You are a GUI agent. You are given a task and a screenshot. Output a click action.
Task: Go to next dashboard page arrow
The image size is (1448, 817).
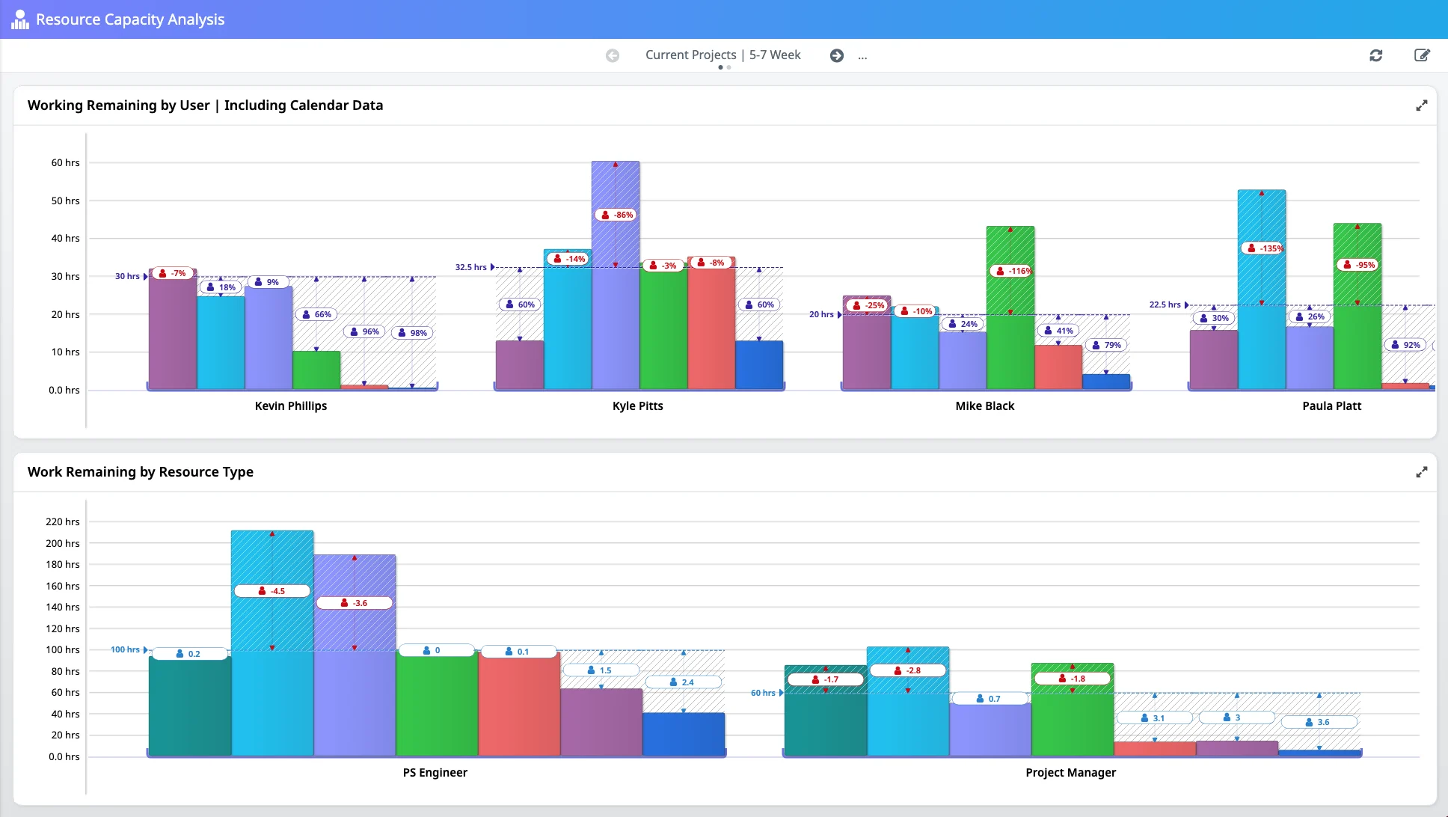point(837,55)
